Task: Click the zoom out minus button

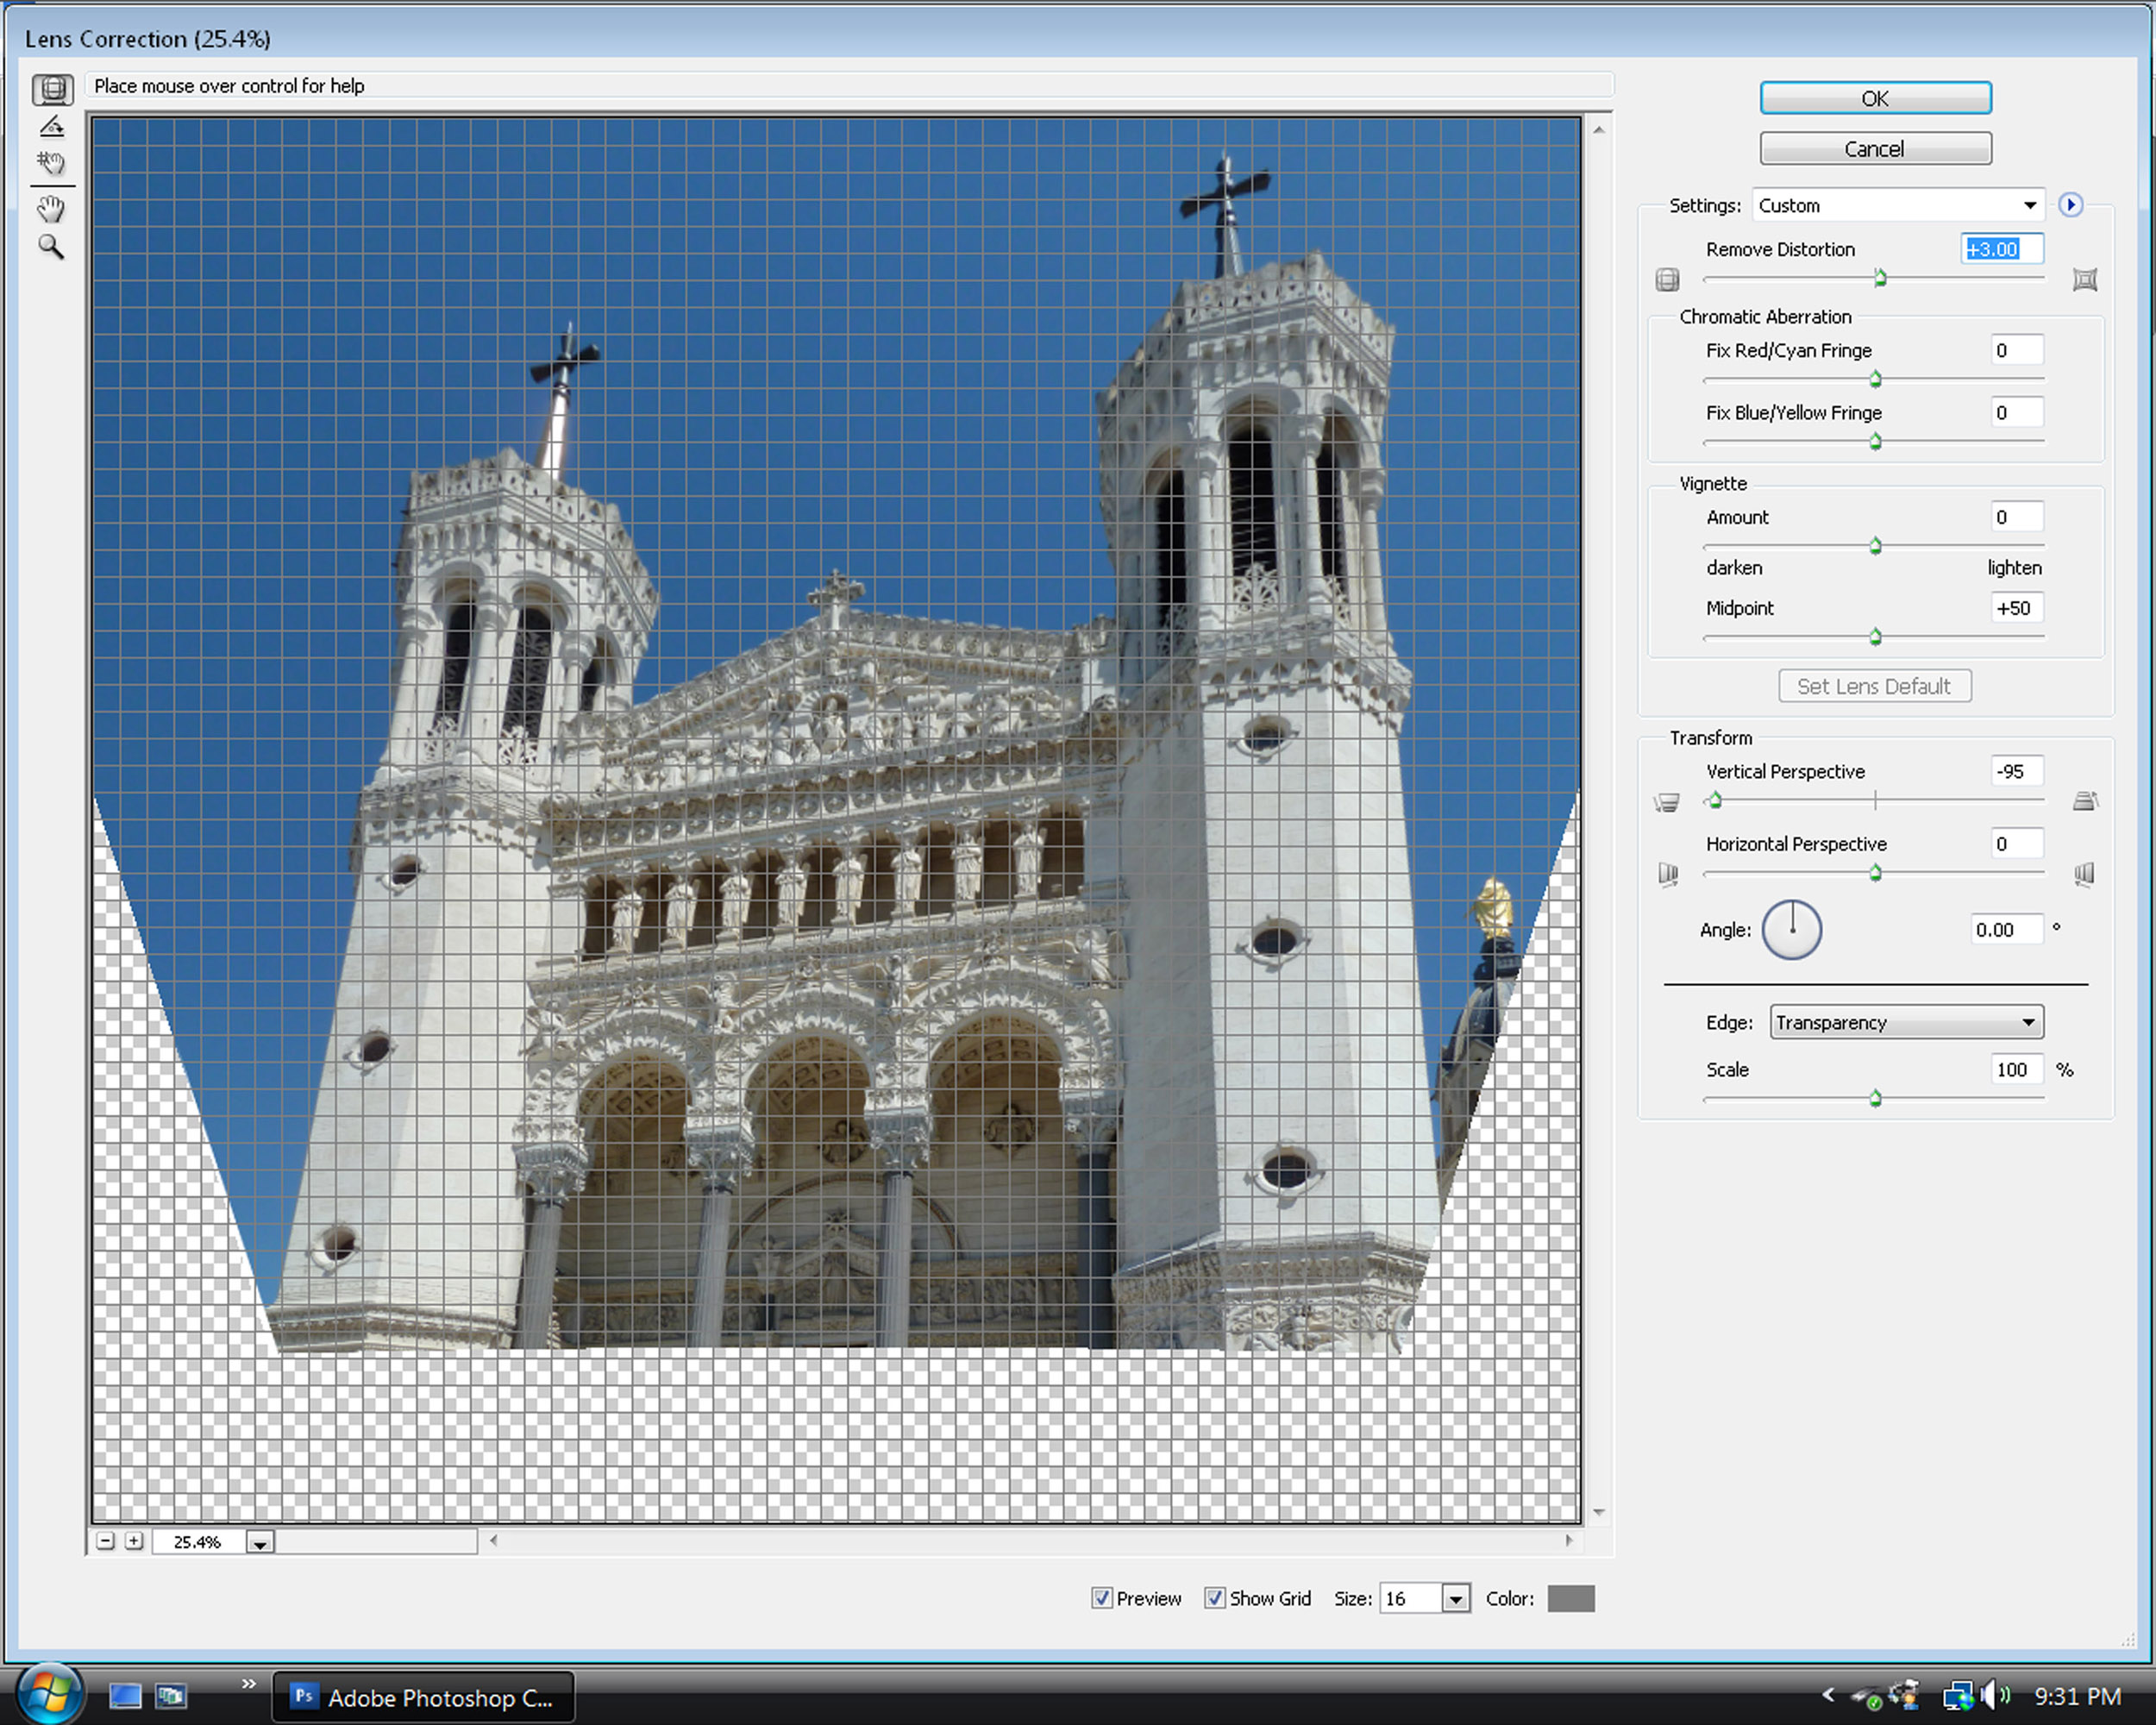Action: pos(106,1541)
